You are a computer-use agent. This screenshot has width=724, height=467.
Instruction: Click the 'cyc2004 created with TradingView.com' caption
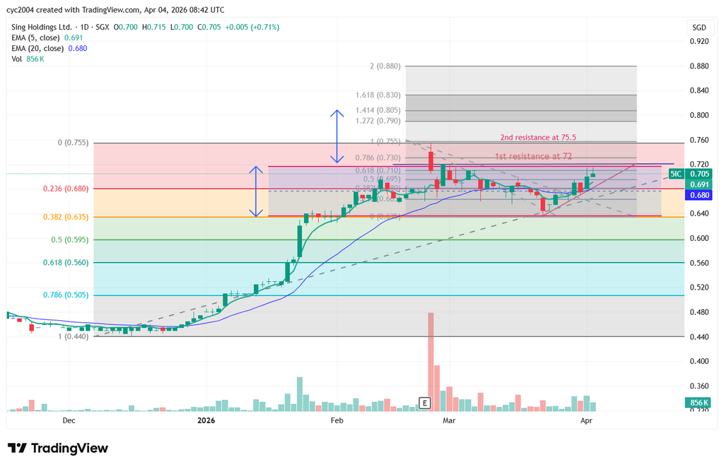pos(73,10)
